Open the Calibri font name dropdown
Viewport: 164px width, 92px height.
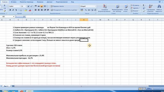[x=20, y=6]
